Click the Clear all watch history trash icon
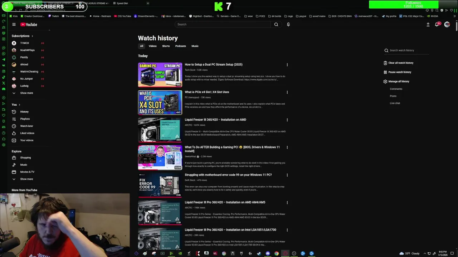The image size is (458, 257). [x=385, y=63]
